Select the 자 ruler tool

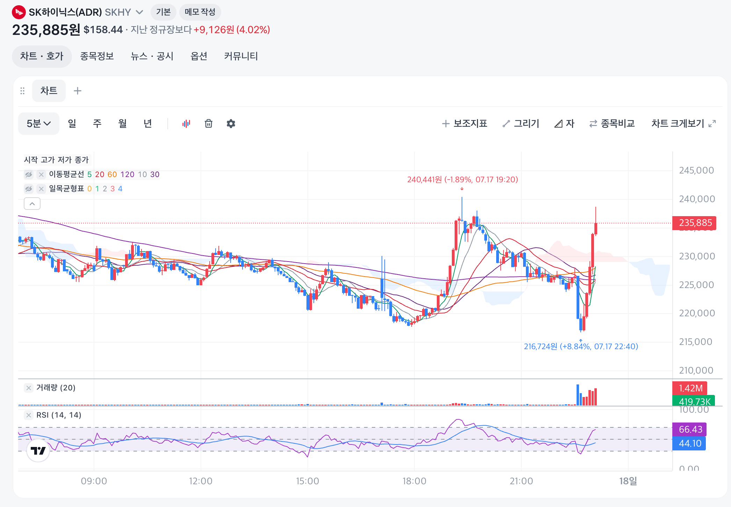[x=564, y=124]
